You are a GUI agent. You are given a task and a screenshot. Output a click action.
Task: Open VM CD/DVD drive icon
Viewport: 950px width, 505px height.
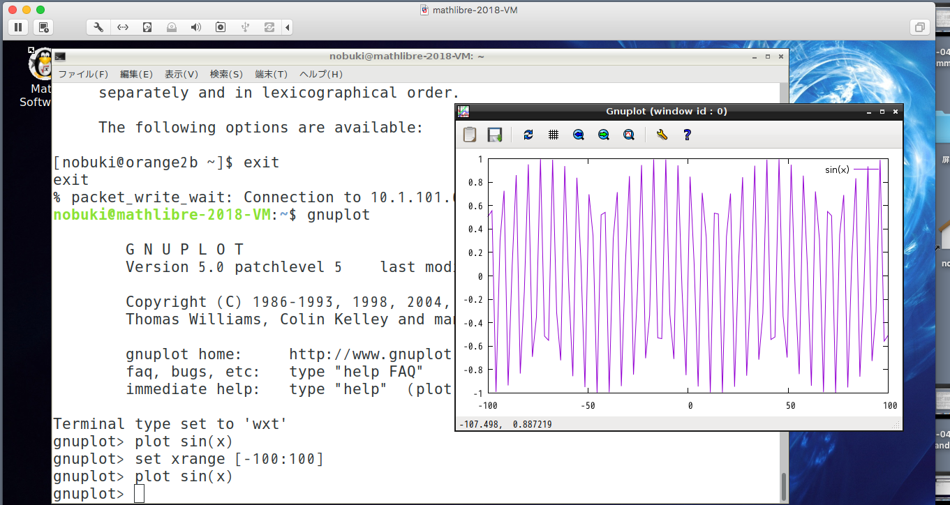click(172, 27)
